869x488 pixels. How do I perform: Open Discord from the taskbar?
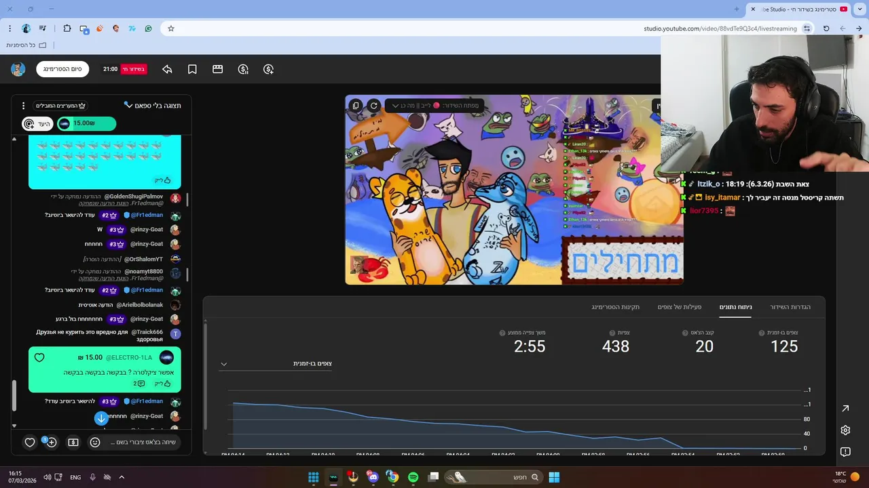tap(373, 477)
